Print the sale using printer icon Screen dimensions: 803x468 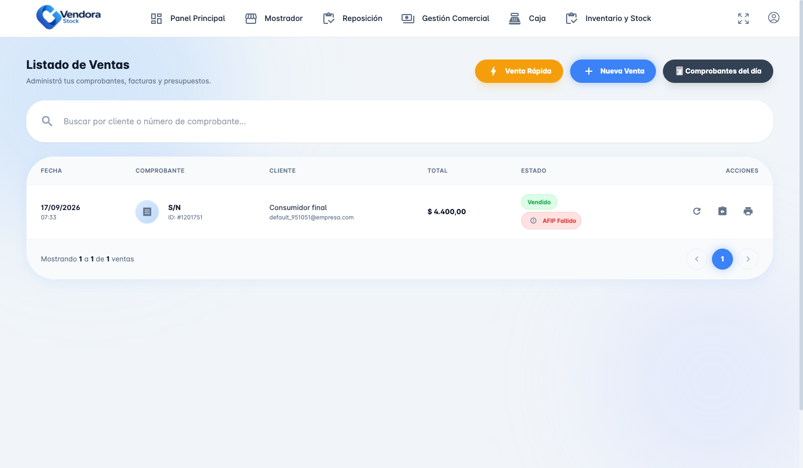748,211
